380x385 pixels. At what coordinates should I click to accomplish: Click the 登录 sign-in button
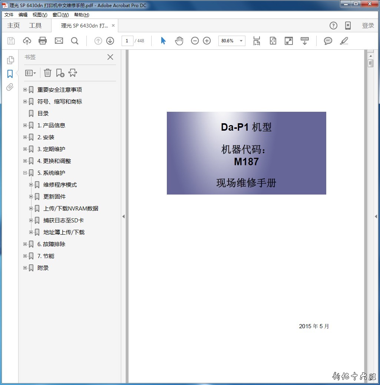(368, 26)
